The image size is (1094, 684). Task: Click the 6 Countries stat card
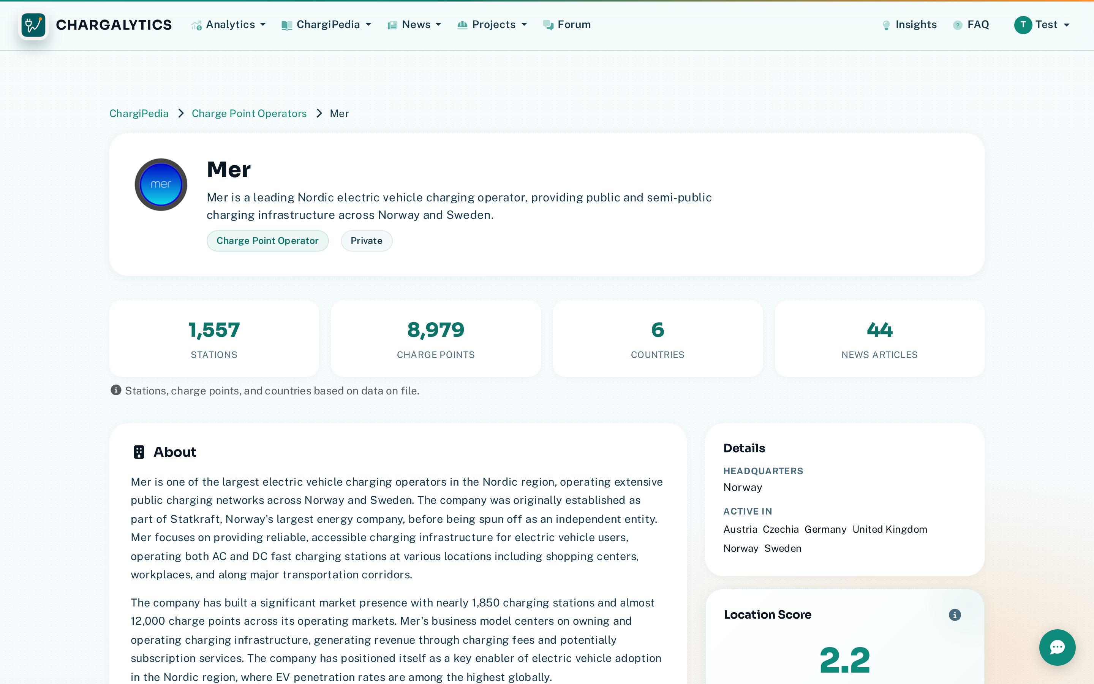(x=658, y=339)
